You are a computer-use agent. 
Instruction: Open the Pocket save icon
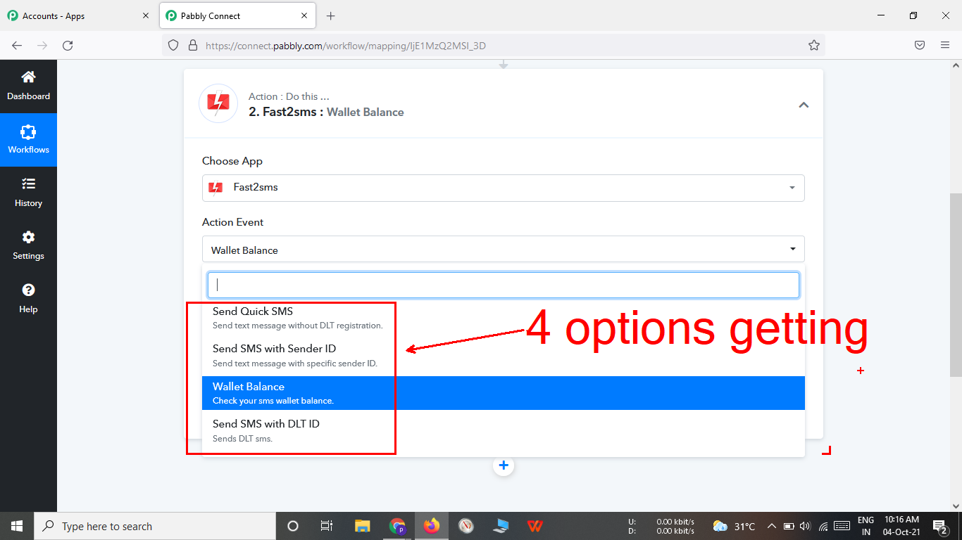coord(920,45)
